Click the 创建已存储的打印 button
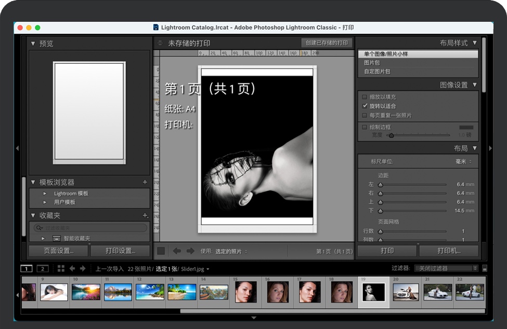This screenshot has width=507, height=329. coord(327,43)
